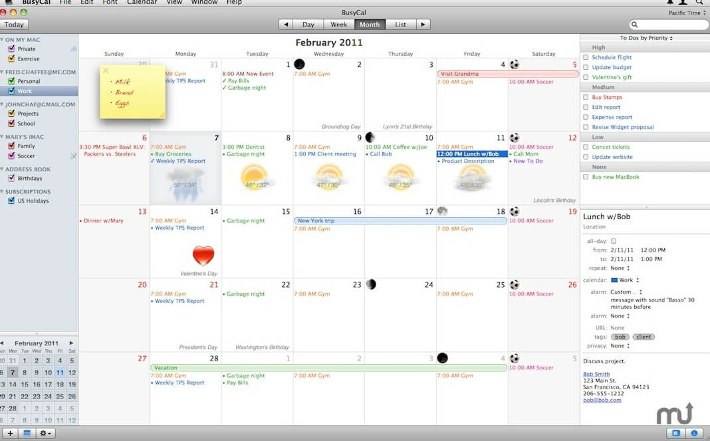Check off the Schedule flight to-do
Screen dimensions: 710x441
pos(586,57)
